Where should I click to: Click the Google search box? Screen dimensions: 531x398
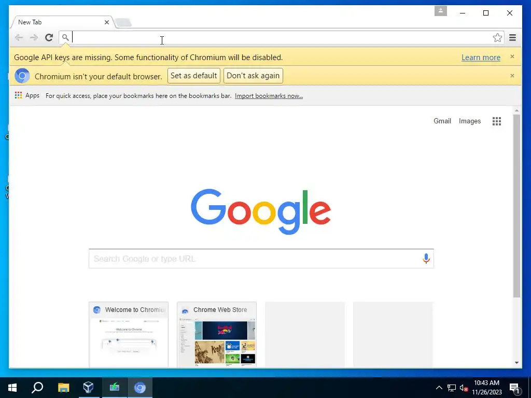[261, 259]
